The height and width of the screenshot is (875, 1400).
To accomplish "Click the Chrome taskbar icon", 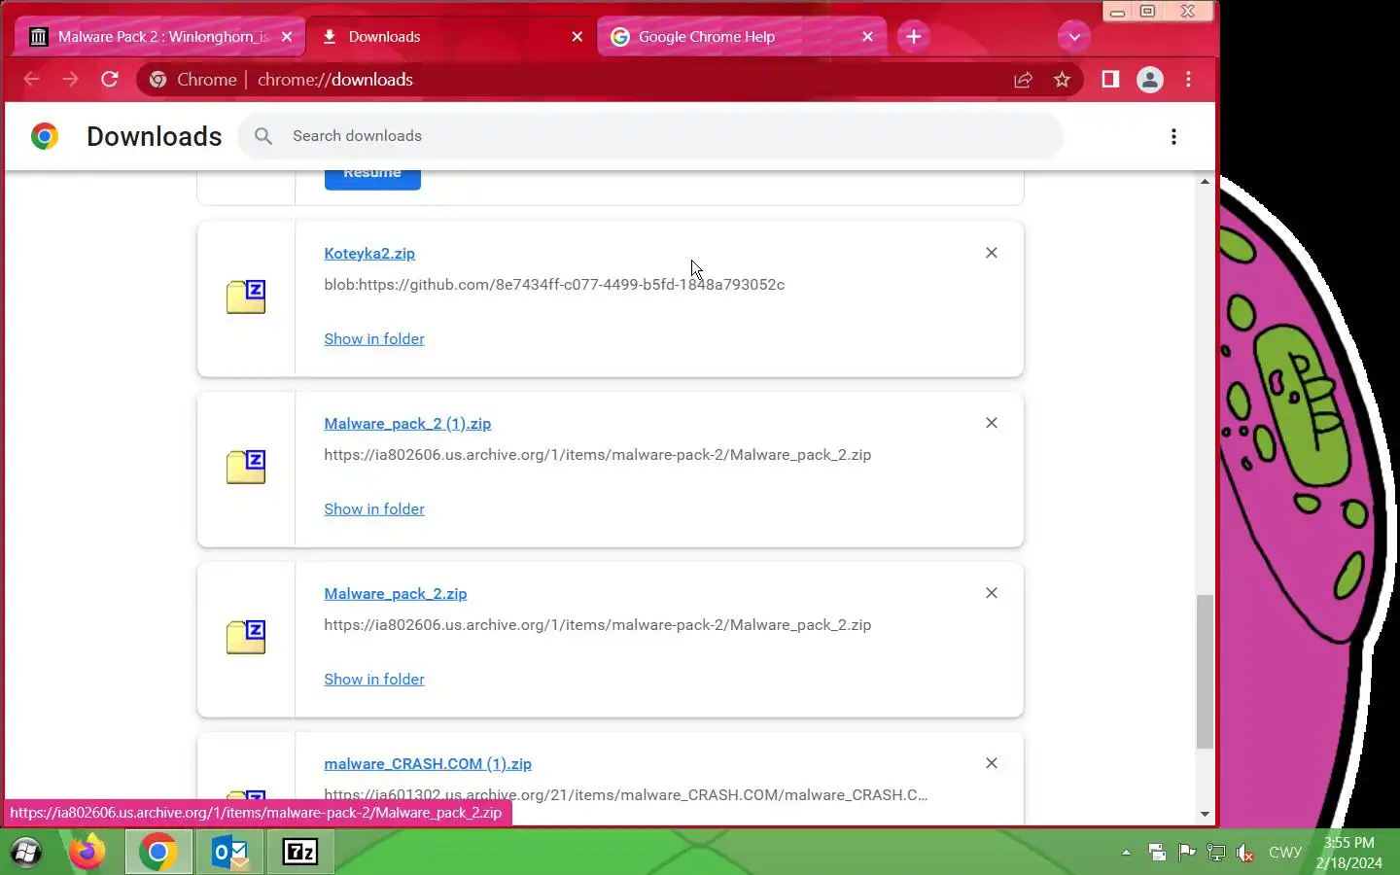I will coord(157,853).
